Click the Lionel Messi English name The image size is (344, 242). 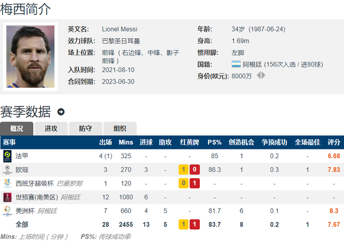119,29
